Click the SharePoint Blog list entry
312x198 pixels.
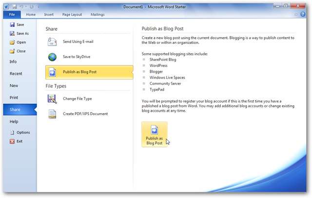click(x=163, y=59)
